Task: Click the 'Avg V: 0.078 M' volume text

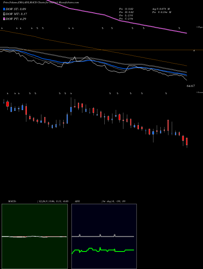Action: coord(161,9)
